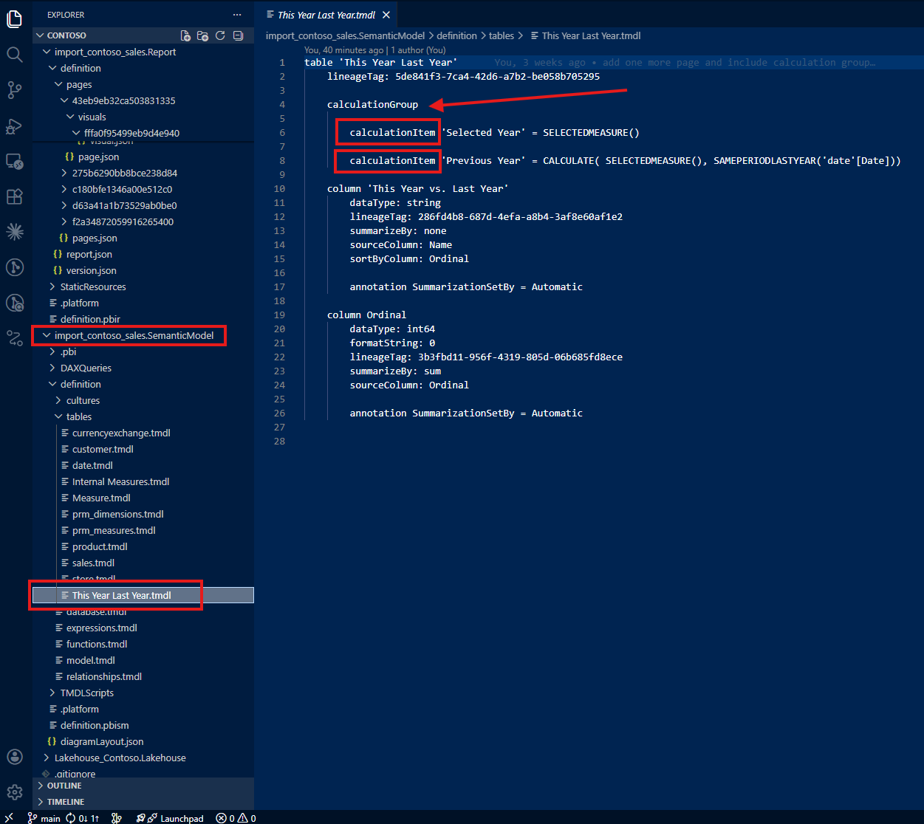Screen dimensions: 924x824
Task: Click the main branch indicator in status bar
Action: tap(44, 818)
